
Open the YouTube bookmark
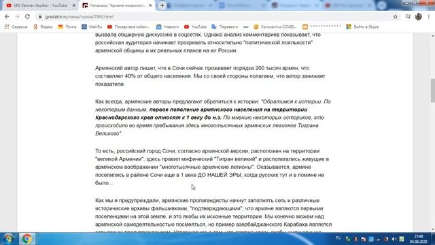(195, 27)
